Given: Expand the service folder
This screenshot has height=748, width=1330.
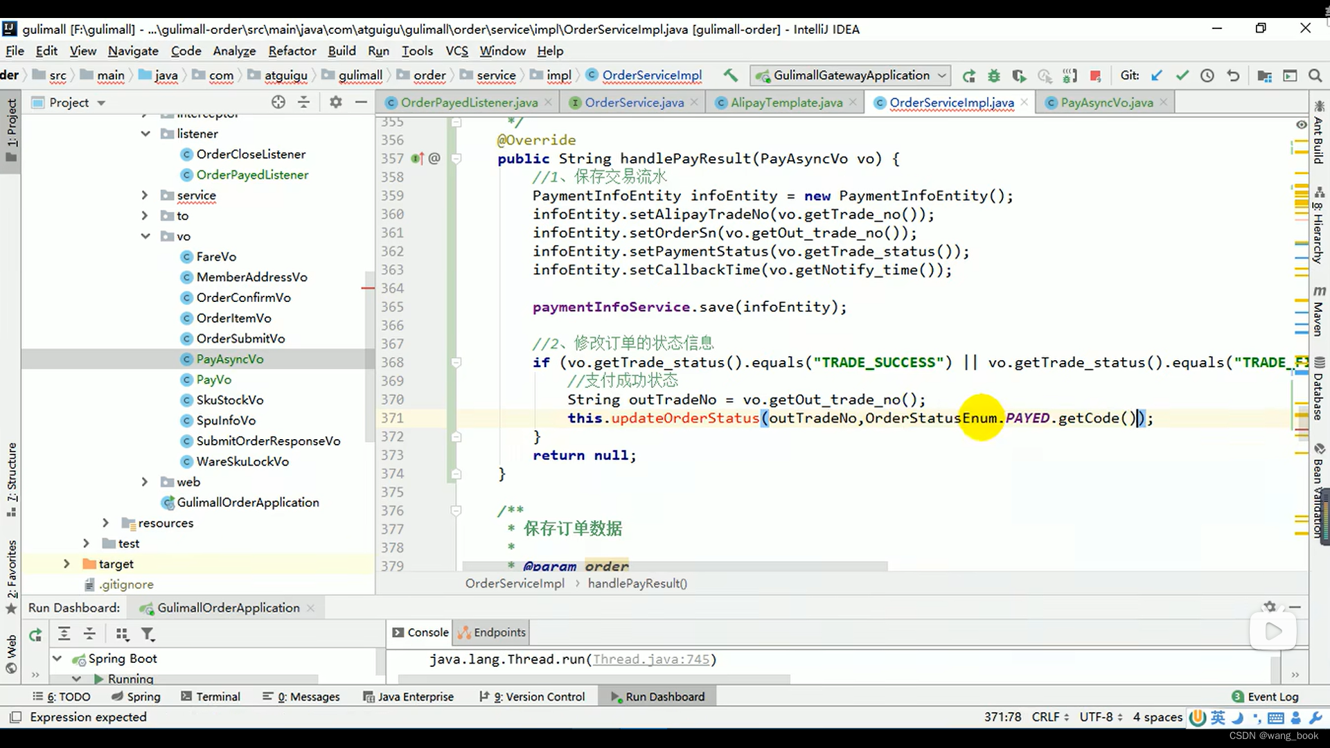Looking at the screenshot, I should (145, 195).
